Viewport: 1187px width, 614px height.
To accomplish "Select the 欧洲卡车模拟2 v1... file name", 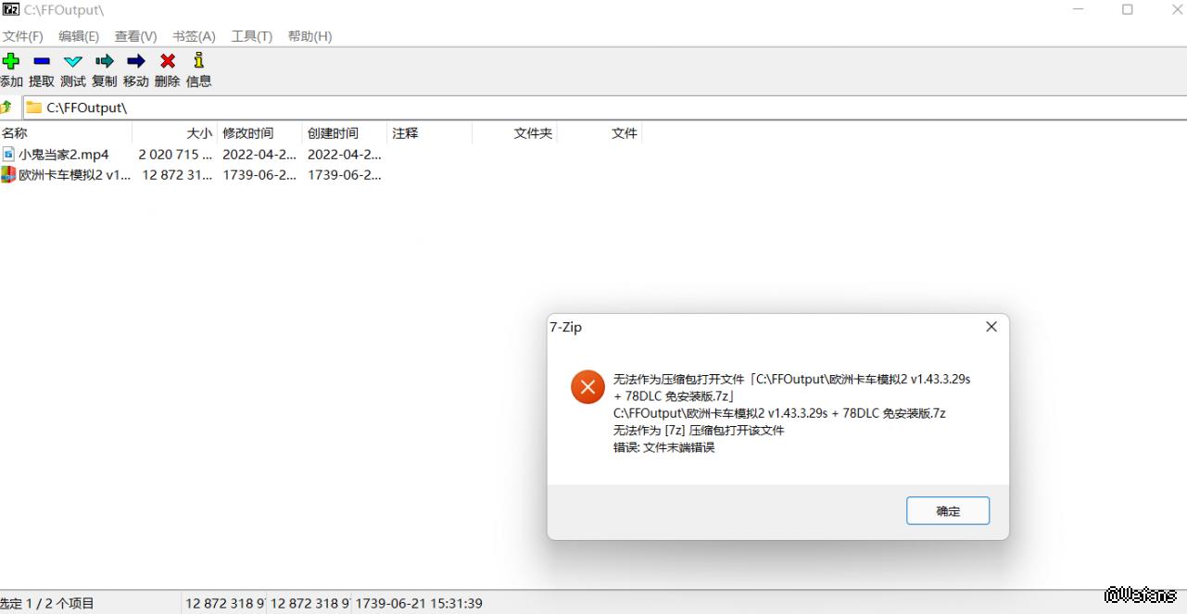I will [75, 175].
